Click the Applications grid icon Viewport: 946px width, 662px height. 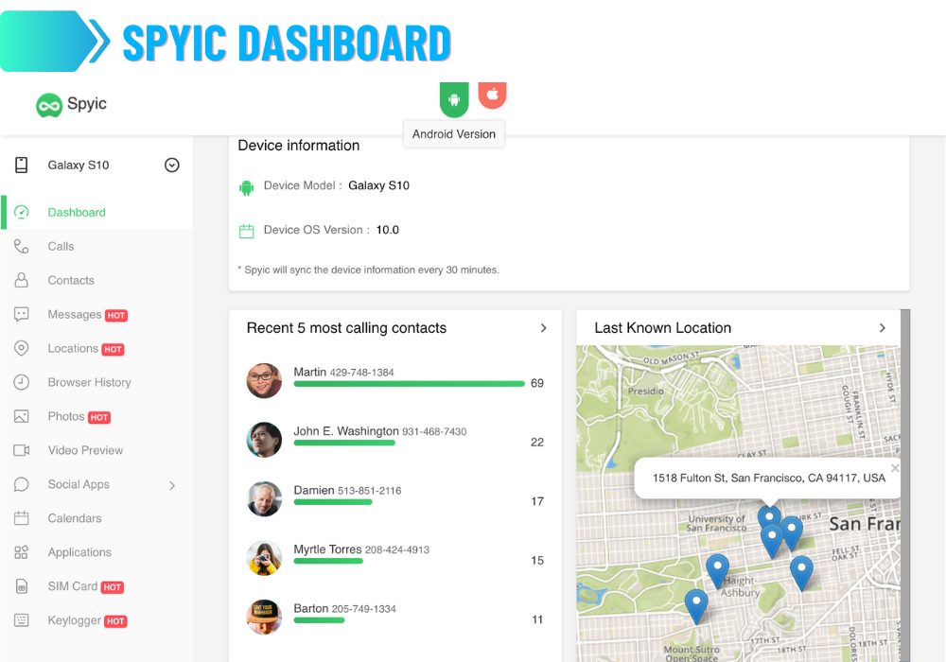tap(21, 552)
